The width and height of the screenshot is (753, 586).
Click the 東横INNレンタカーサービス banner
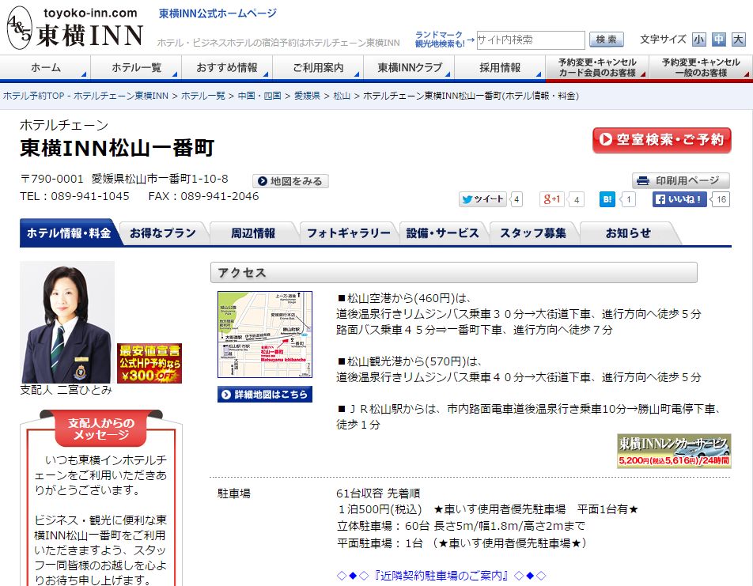tap(674, 451)
